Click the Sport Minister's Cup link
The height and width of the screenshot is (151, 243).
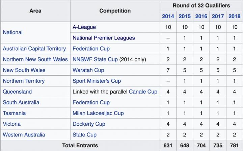(97, 81)
